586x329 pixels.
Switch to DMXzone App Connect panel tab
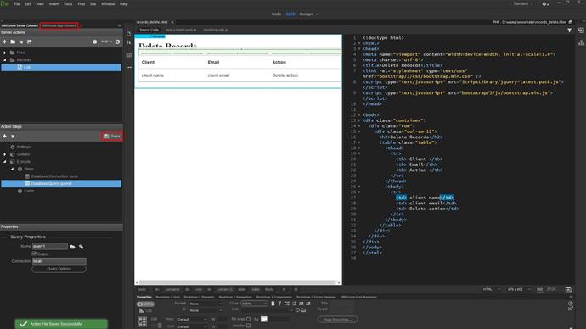click(x=59, y=25)
